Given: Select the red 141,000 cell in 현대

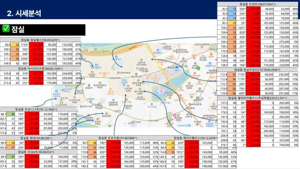Looking at the screenshot, I should [32, 147].
